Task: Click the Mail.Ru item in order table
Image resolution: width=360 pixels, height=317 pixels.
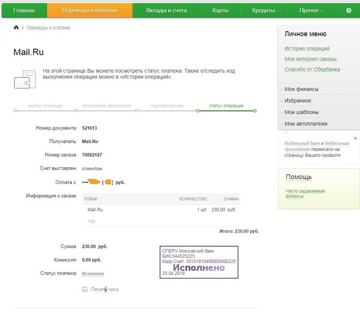Action: coord(95,210)
